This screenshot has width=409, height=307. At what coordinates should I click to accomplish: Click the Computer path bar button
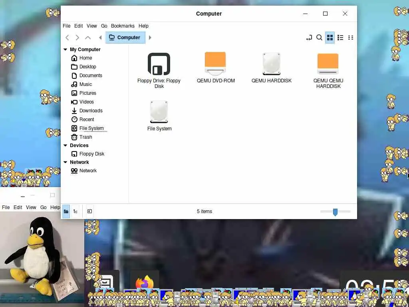tap(125, 38)
